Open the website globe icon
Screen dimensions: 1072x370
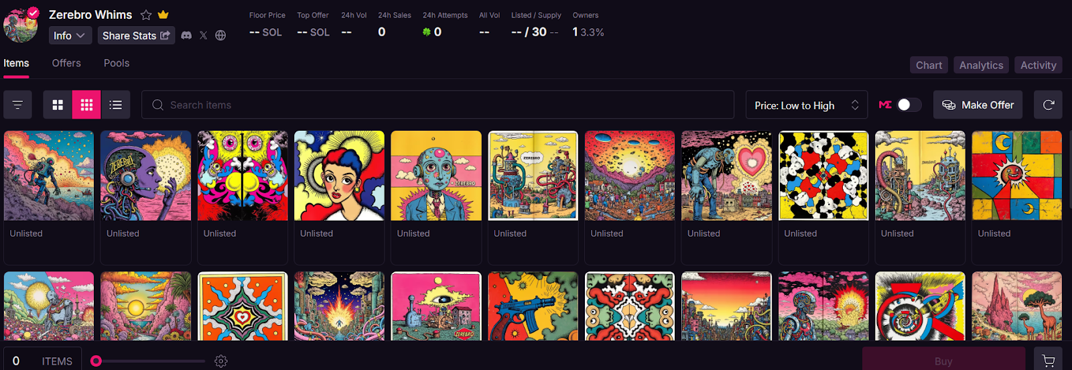pos(220,36)
